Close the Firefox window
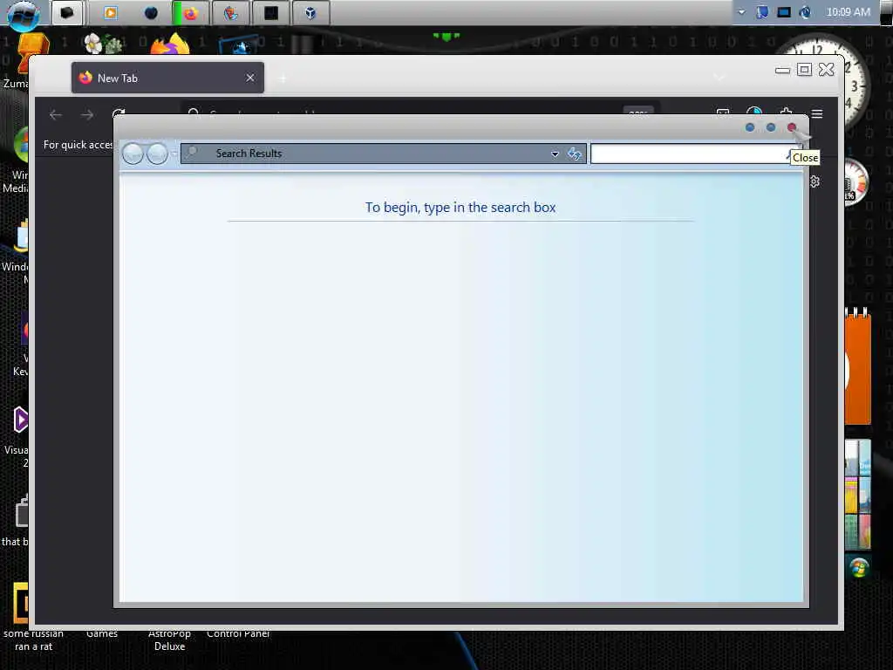 [827, 70]
